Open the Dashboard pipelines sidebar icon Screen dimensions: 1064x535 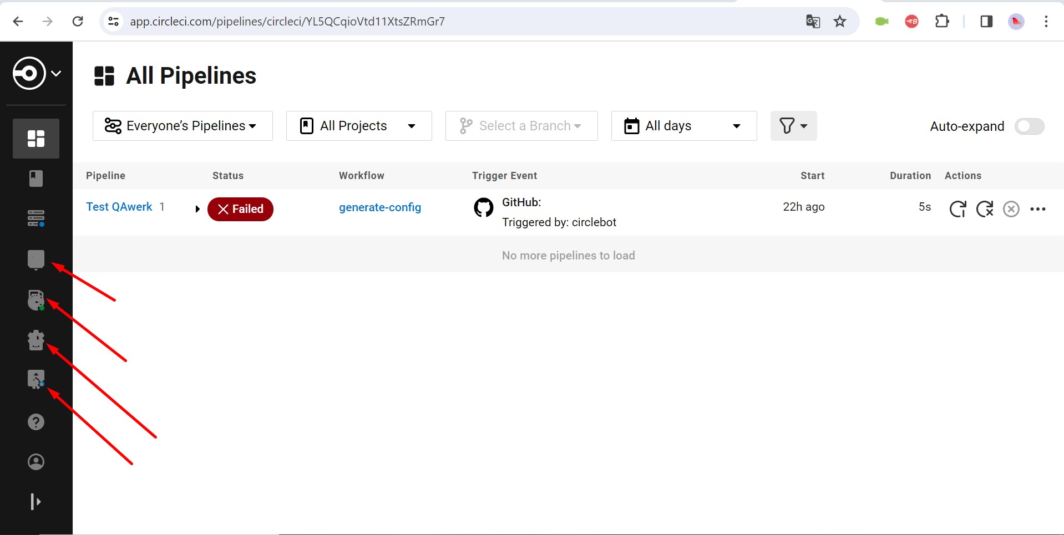click(x=36, y=139)
